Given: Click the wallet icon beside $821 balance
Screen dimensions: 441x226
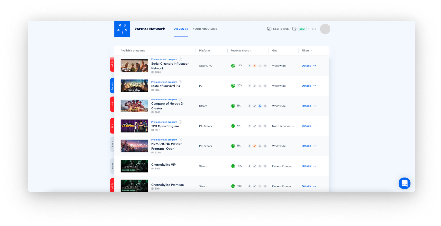Looking at the screenshot, I should coord(294,29).
